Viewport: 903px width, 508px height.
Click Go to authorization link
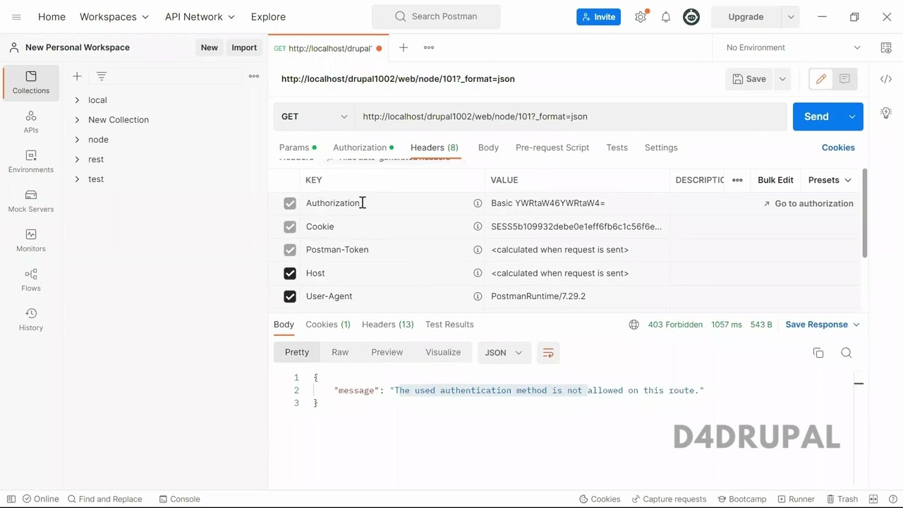pos(808,203)
